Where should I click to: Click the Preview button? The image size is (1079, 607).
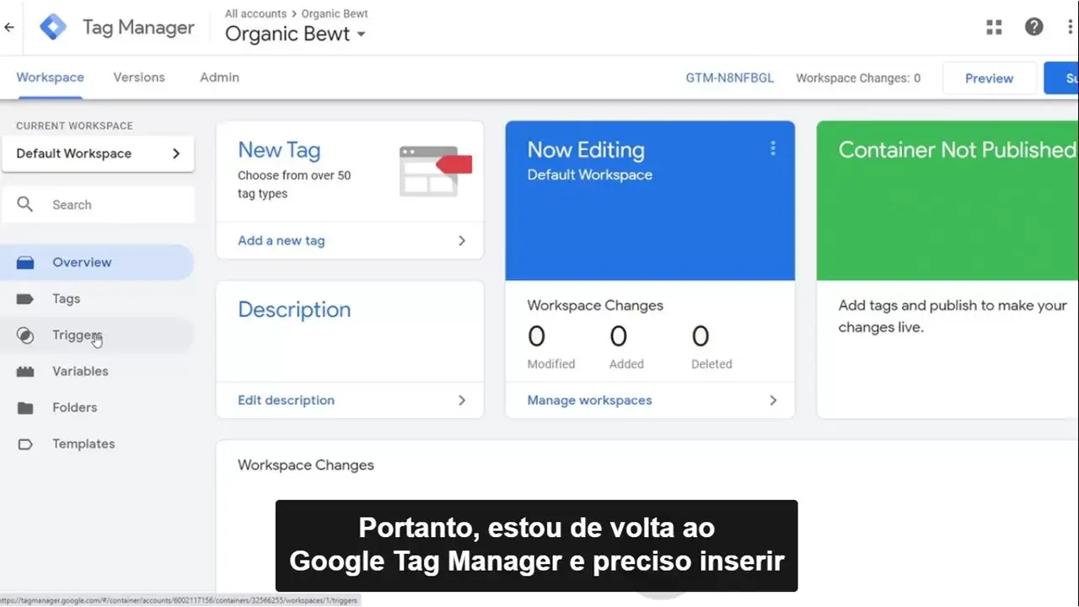click(989, 78)
